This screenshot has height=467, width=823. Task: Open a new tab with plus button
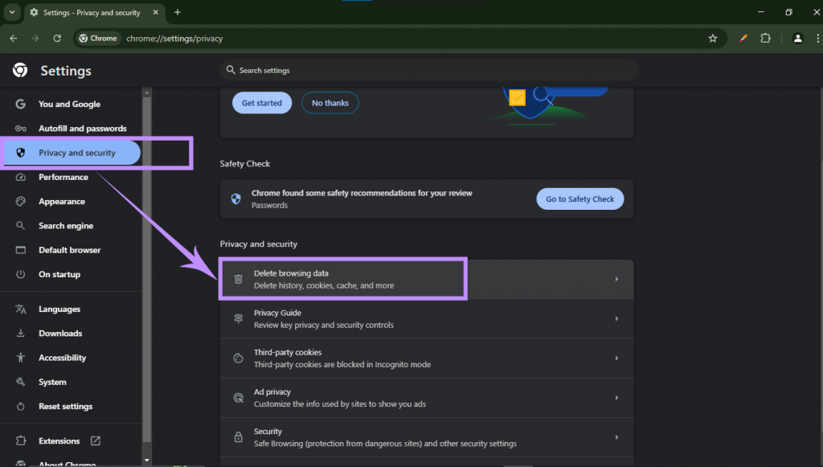point(178,12)
